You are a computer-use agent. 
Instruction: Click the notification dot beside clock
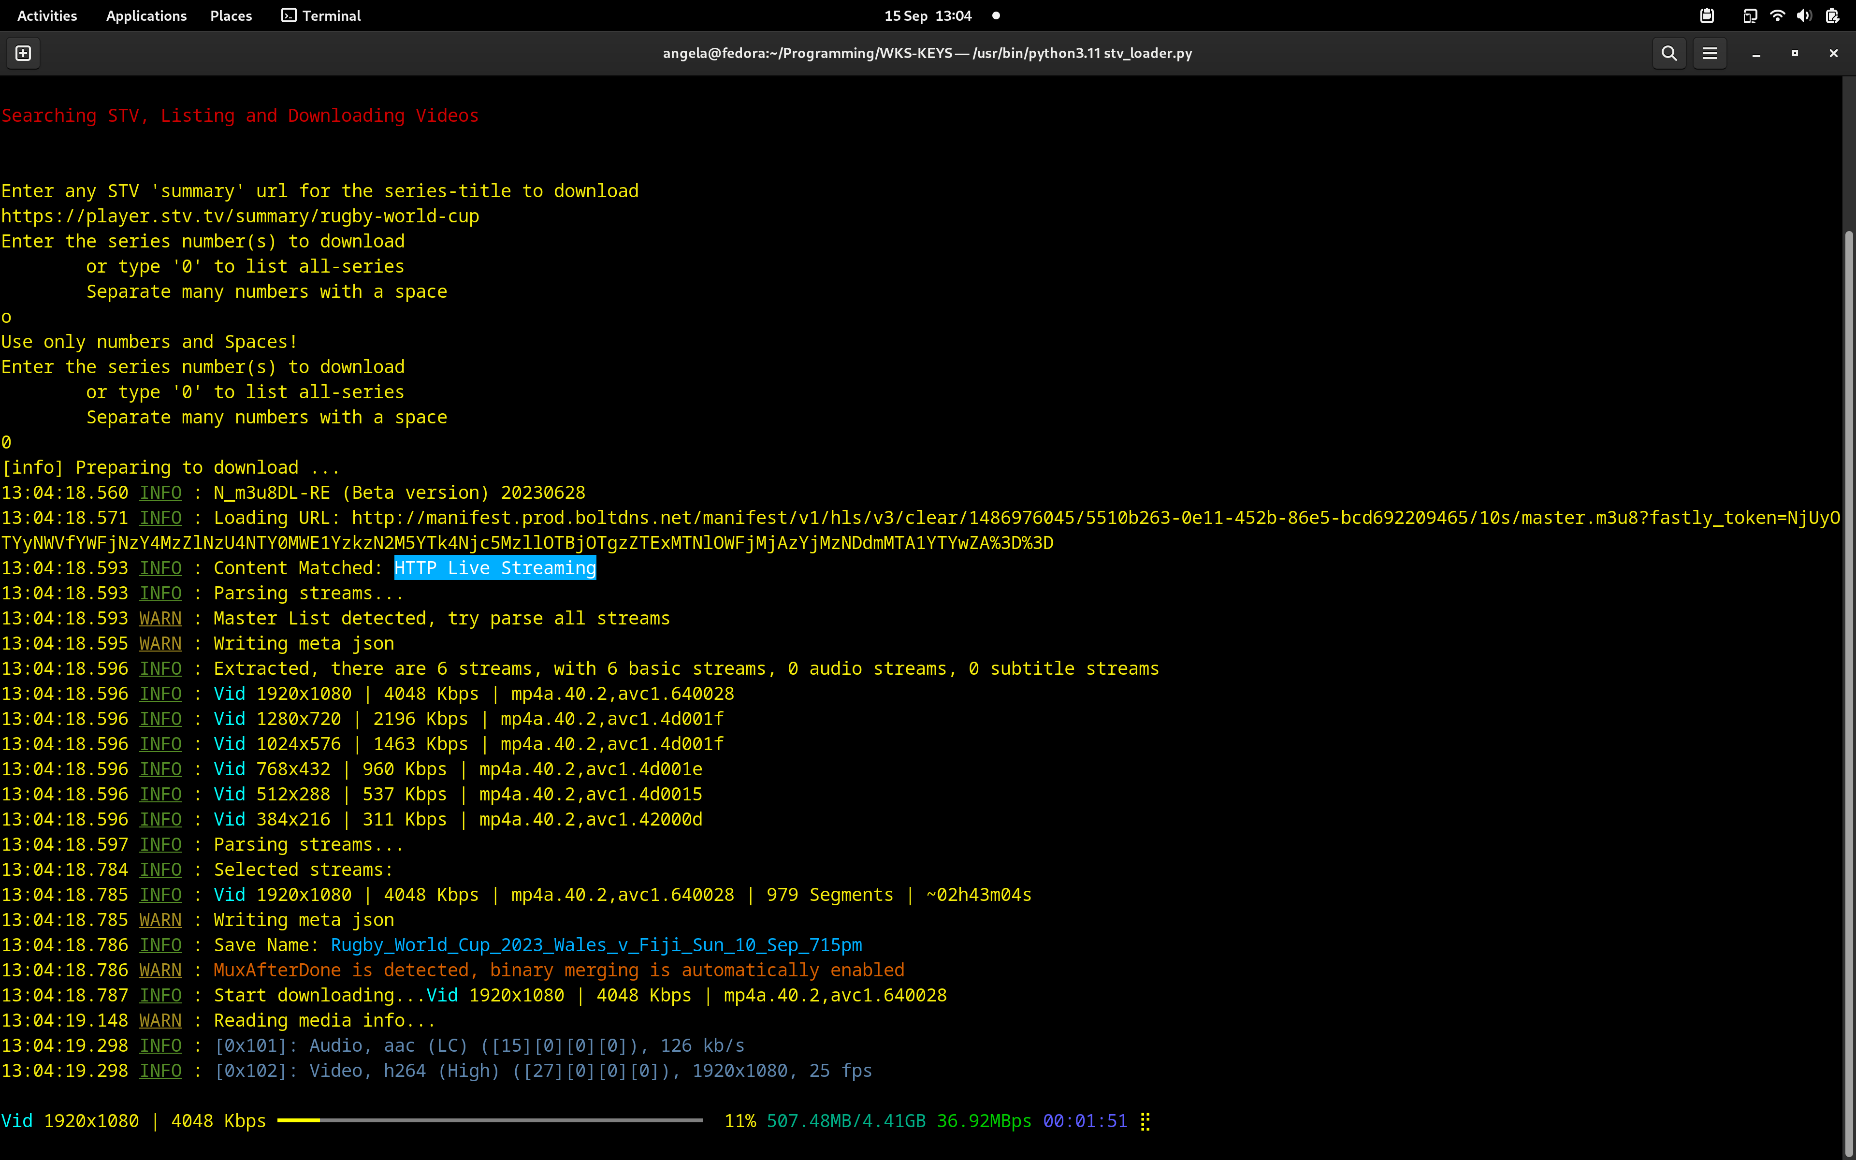click(x=996, y=15)
